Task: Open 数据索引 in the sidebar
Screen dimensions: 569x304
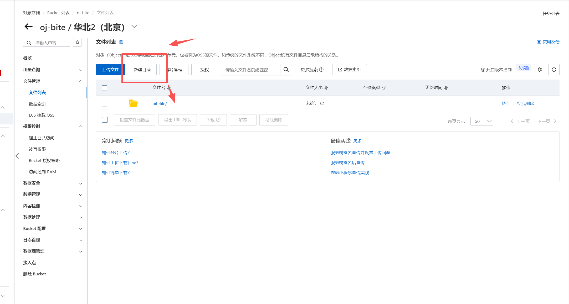Action: point(37,104)
